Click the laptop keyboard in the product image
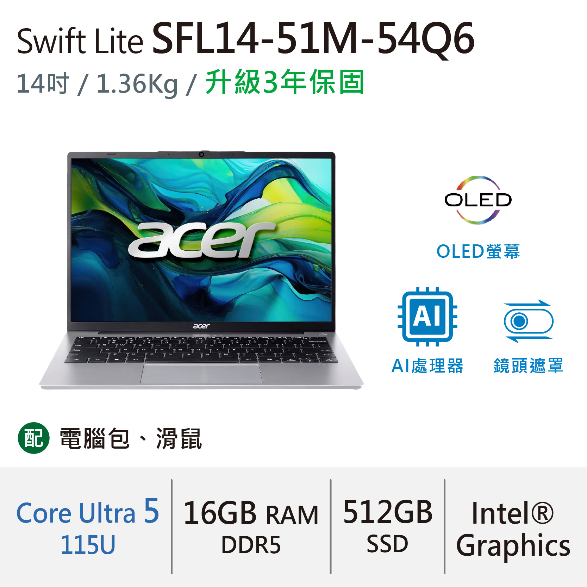Viewport: 587px width, 587px height. pos(201,349)
